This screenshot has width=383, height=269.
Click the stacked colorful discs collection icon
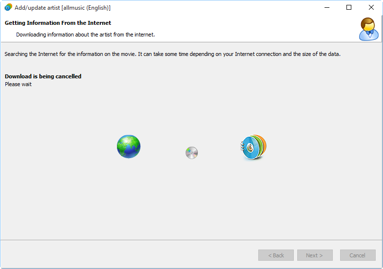pyautogui.click(x=253, y=147)
